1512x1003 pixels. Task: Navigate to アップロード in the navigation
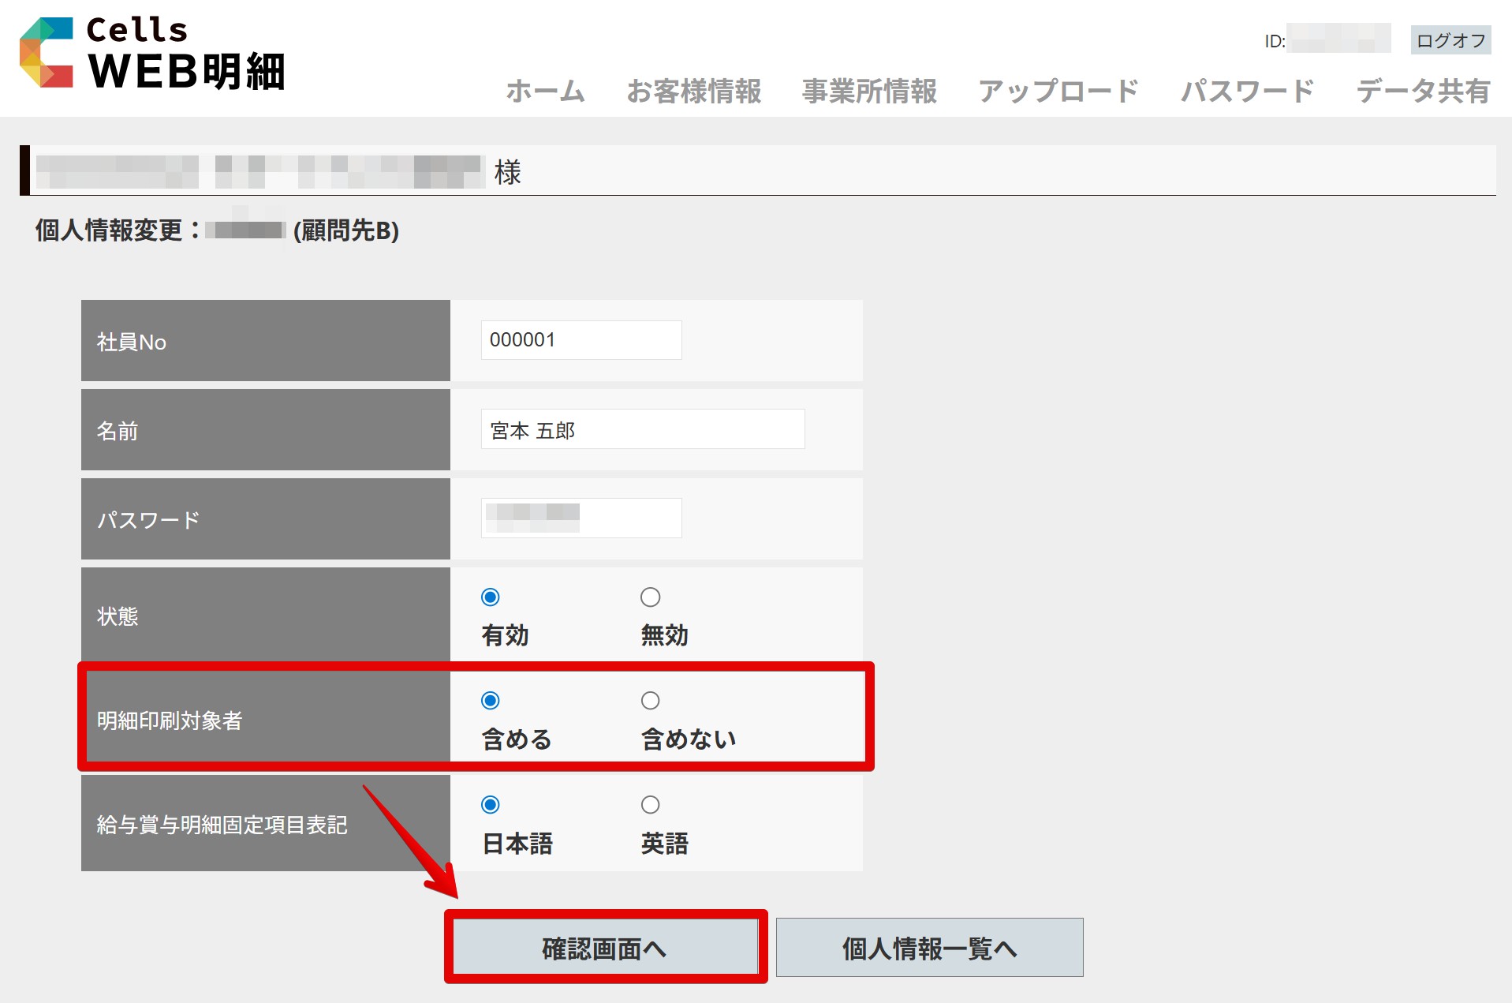pos(1058,92)
